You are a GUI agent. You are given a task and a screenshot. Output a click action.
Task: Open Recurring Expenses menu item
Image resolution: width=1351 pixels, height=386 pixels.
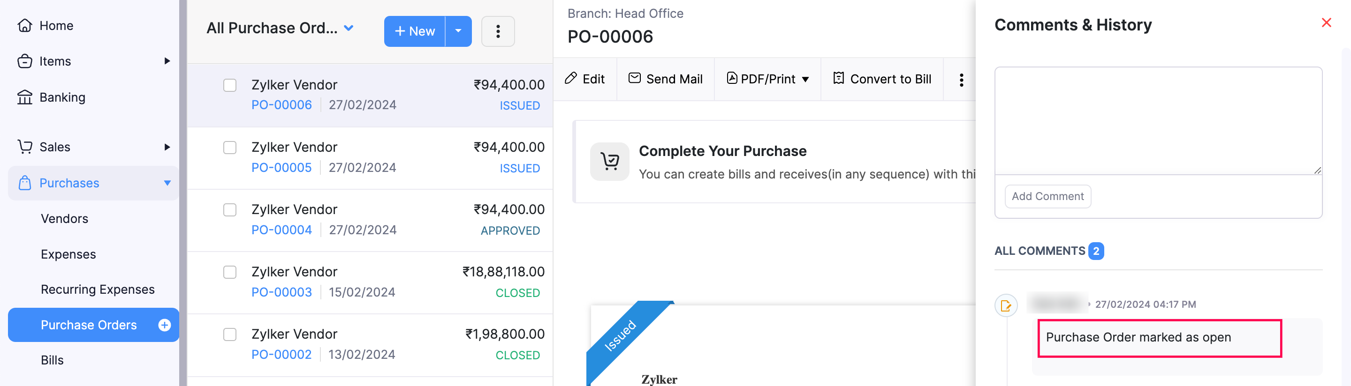pos(98,289)
